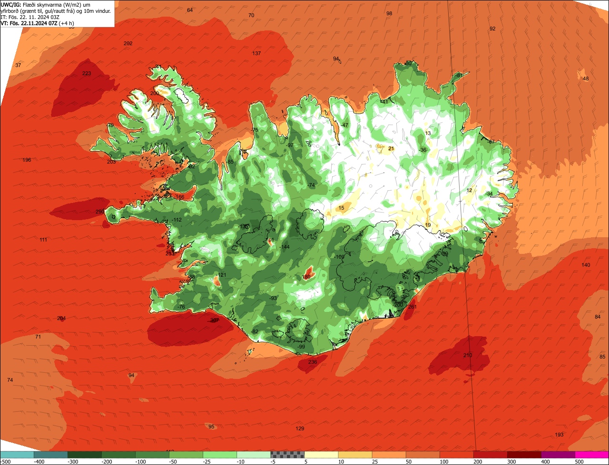Click the land value '-74' in the northern highlands
This screenshot has width=609, height=465.
point(312,185)
